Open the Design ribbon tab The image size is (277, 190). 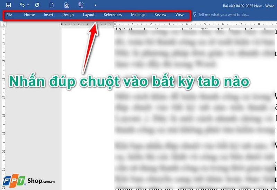point(68,15)
